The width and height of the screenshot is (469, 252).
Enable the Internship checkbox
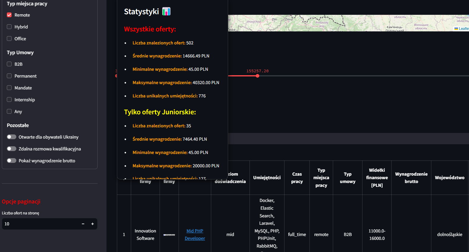click(9, 99)
